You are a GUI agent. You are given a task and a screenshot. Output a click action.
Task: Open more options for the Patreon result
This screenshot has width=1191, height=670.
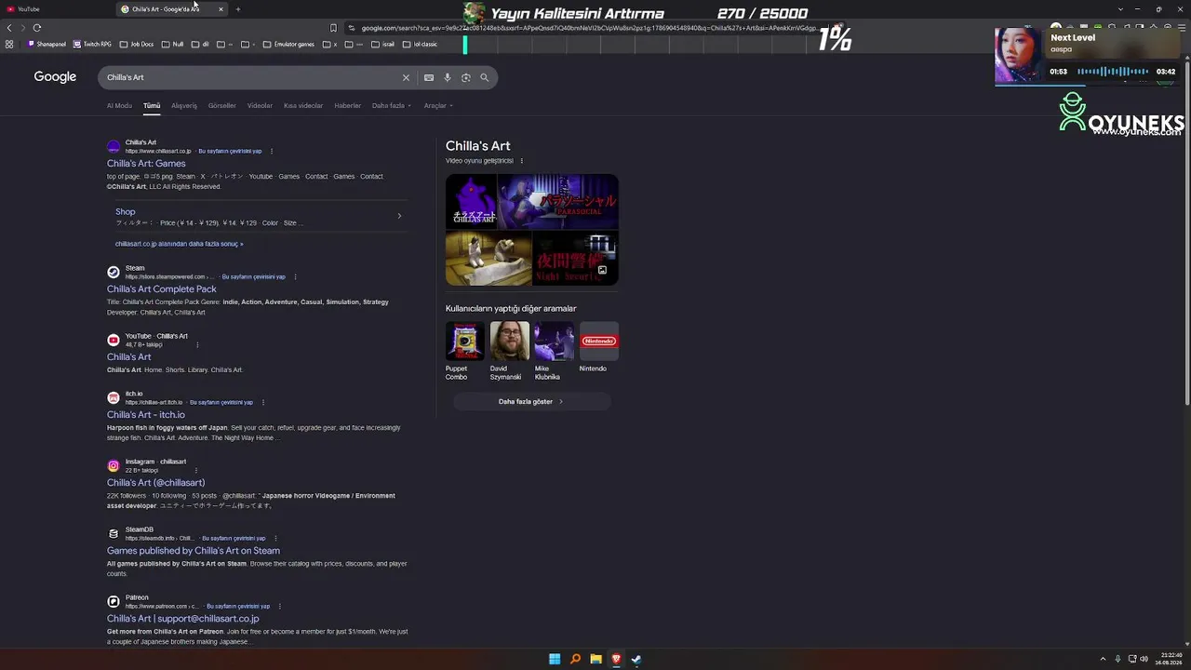(279, 606)
